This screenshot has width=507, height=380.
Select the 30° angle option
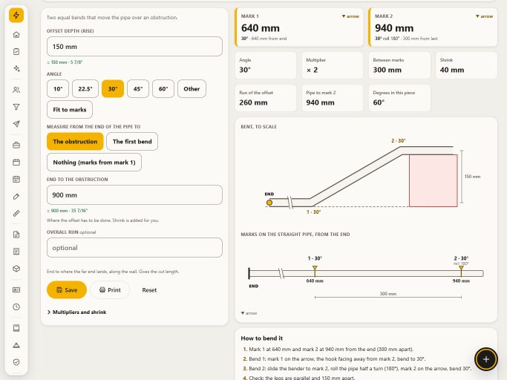click(113, 88)
